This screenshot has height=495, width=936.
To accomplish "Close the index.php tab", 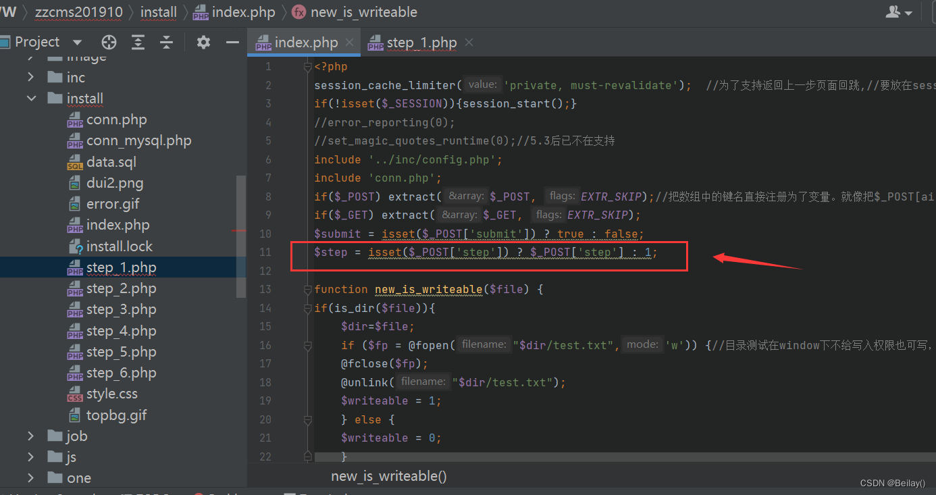I will [x=349, y=43].
